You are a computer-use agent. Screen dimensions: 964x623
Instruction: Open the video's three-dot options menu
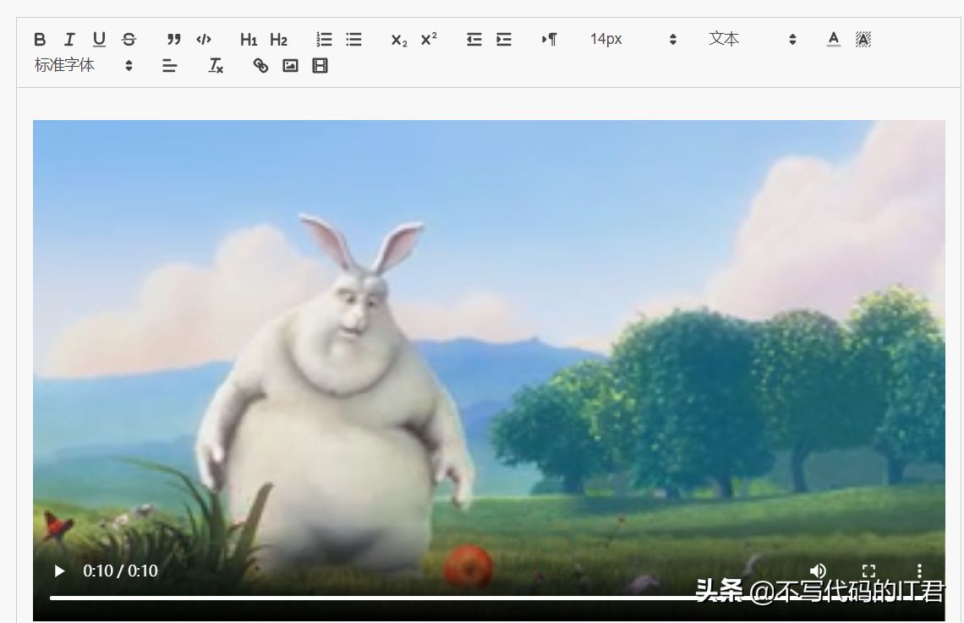click(919, 571)
